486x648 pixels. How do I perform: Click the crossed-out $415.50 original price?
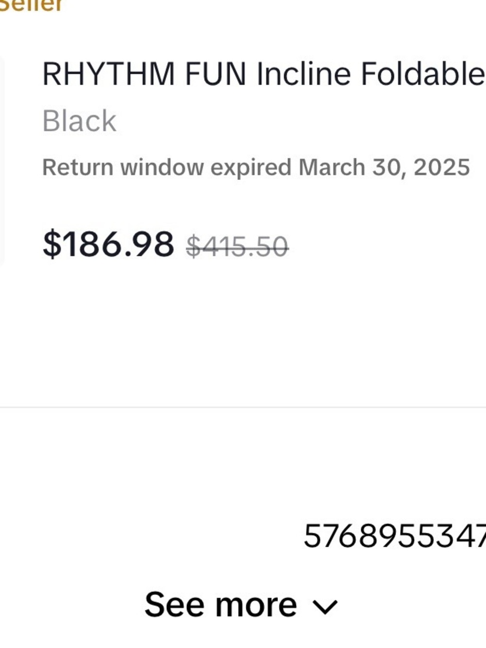coord(238,246)
